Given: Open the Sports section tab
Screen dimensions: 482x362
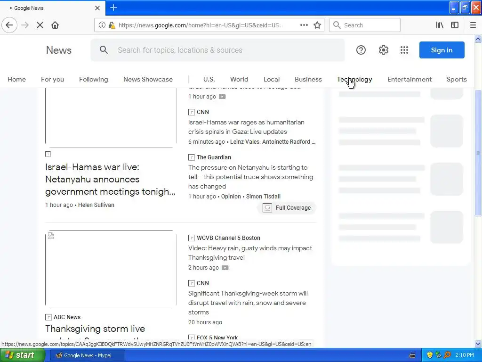Looking at the screenshot, I should 457,79.
